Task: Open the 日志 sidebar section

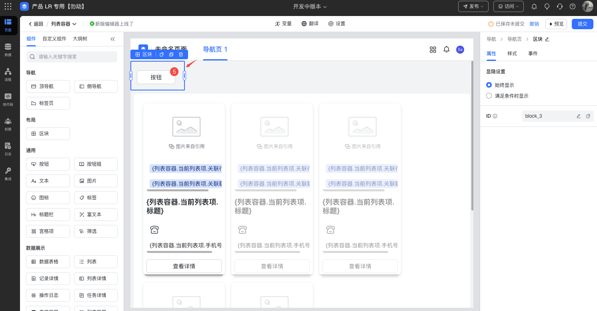Action: pos(8,149)
